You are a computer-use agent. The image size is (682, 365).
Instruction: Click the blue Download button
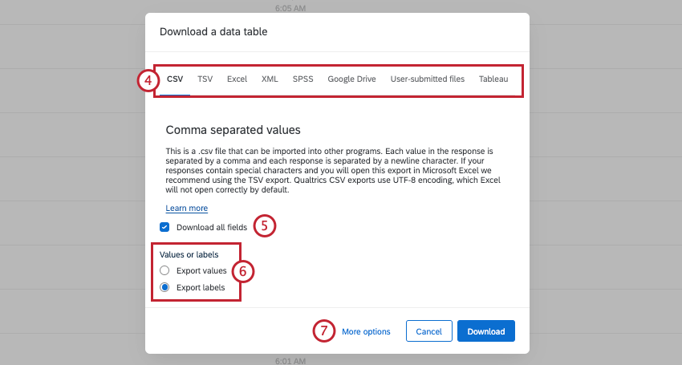(485, 331)
